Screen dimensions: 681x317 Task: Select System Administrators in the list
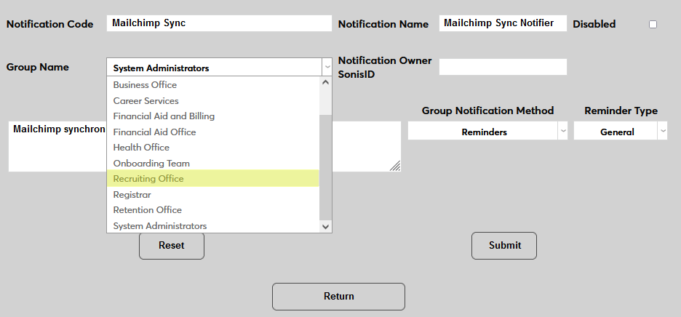[212, 226]
